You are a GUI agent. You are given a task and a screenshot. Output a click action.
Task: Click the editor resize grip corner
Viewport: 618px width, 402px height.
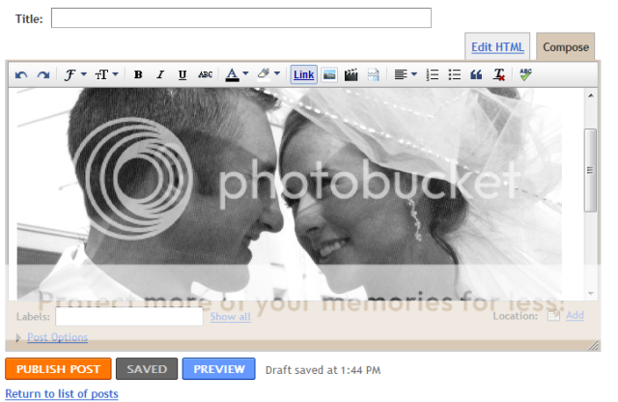click(x=594, y=346)
